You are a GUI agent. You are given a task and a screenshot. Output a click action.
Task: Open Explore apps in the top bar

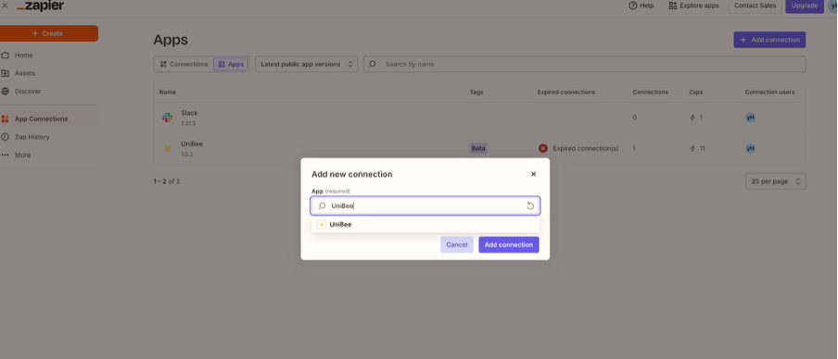[693, 6]
